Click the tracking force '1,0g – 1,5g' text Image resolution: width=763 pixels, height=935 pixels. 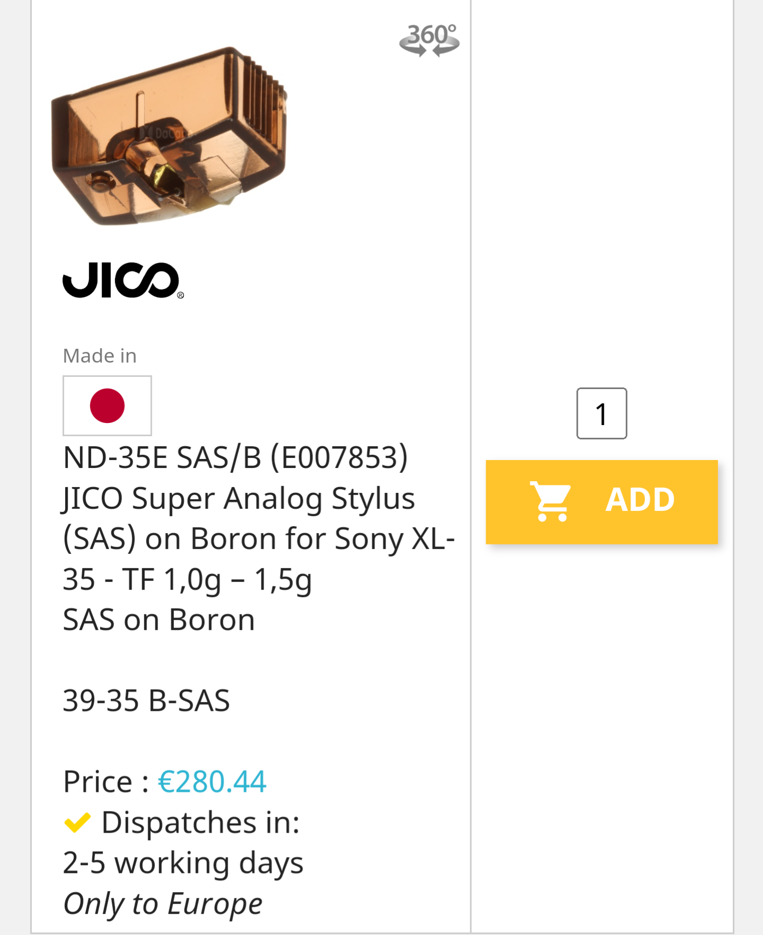point(238,579)
